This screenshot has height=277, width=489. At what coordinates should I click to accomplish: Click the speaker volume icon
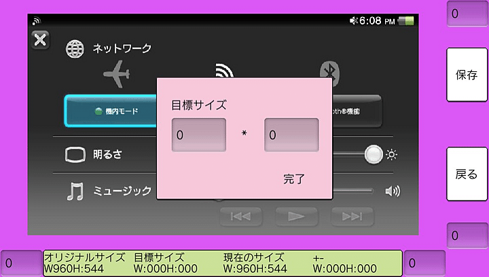pos(393,191)
